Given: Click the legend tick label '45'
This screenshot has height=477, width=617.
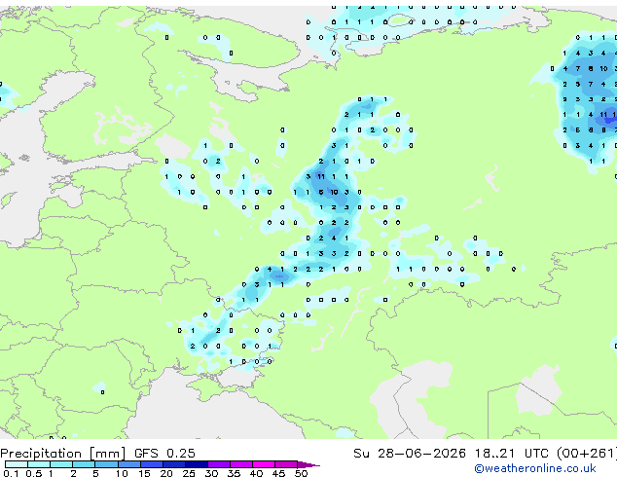Looking at the screenshot, I should click(x=278, y=473).
